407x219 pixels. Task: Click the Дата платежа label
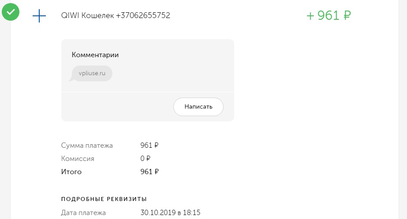pyautogui.click(x=83, y=213)
